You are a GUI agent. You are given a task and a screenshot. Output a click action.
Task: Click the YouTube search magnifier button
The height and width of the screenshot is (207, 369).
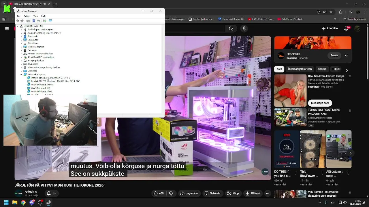[231, 28]
